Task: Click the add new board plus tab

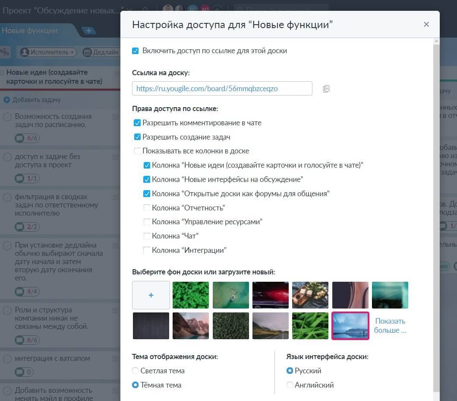Action: pyautogui.click(x=89, y=30)
